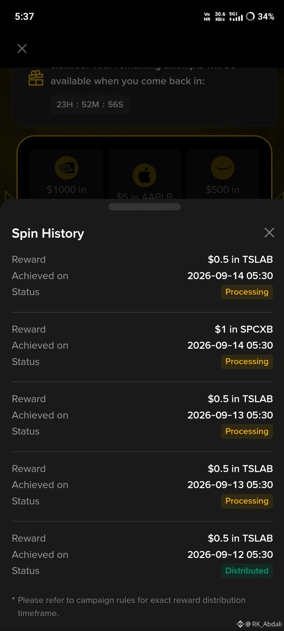
Task: Select the Amazon $500 prize tile
Action: click(222, 174)
